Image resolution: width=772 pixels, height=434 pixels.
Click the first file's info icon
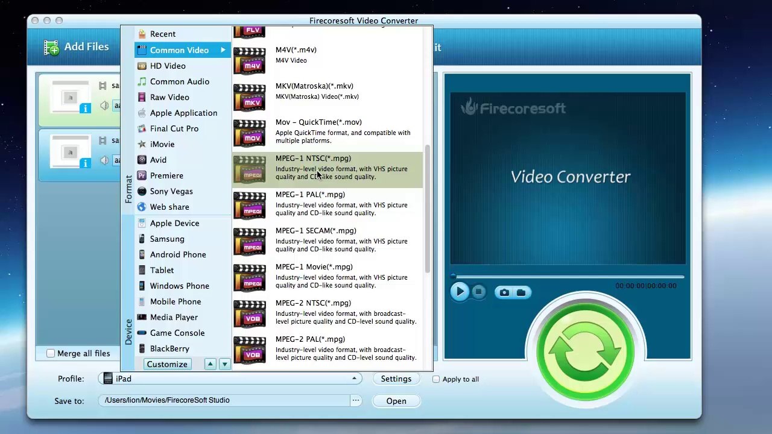[x=85, y=108]
